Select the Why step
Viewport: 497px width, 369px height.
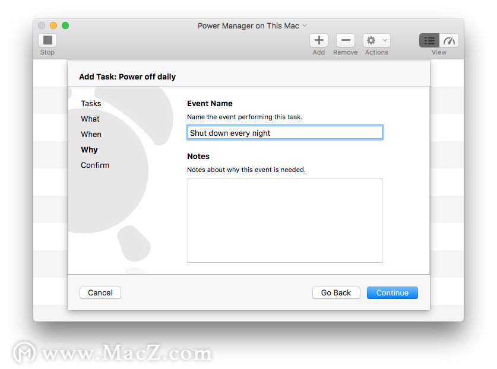click(x=90, y=150)
